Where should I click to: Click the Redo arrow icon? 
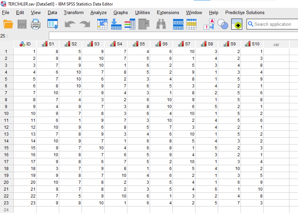click(85, 24)
